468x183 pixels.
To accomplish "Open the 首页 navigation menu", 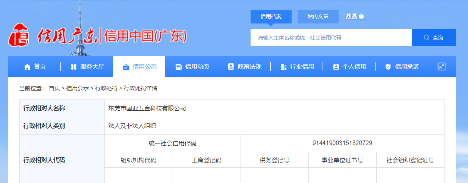I will point(35,67).
